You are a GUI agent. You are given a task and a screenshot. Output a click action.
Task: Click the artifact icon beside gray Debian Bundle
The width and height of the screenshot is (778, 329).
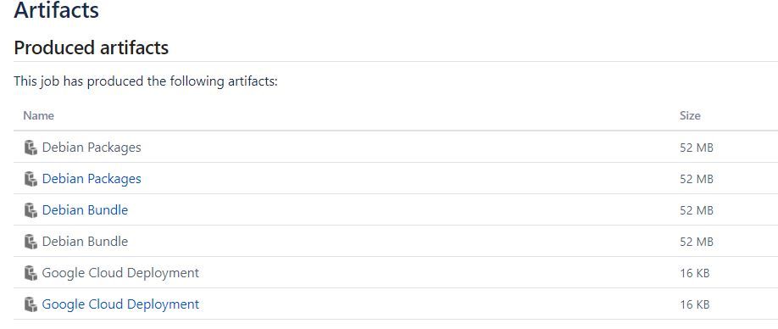tap(31, 242)
